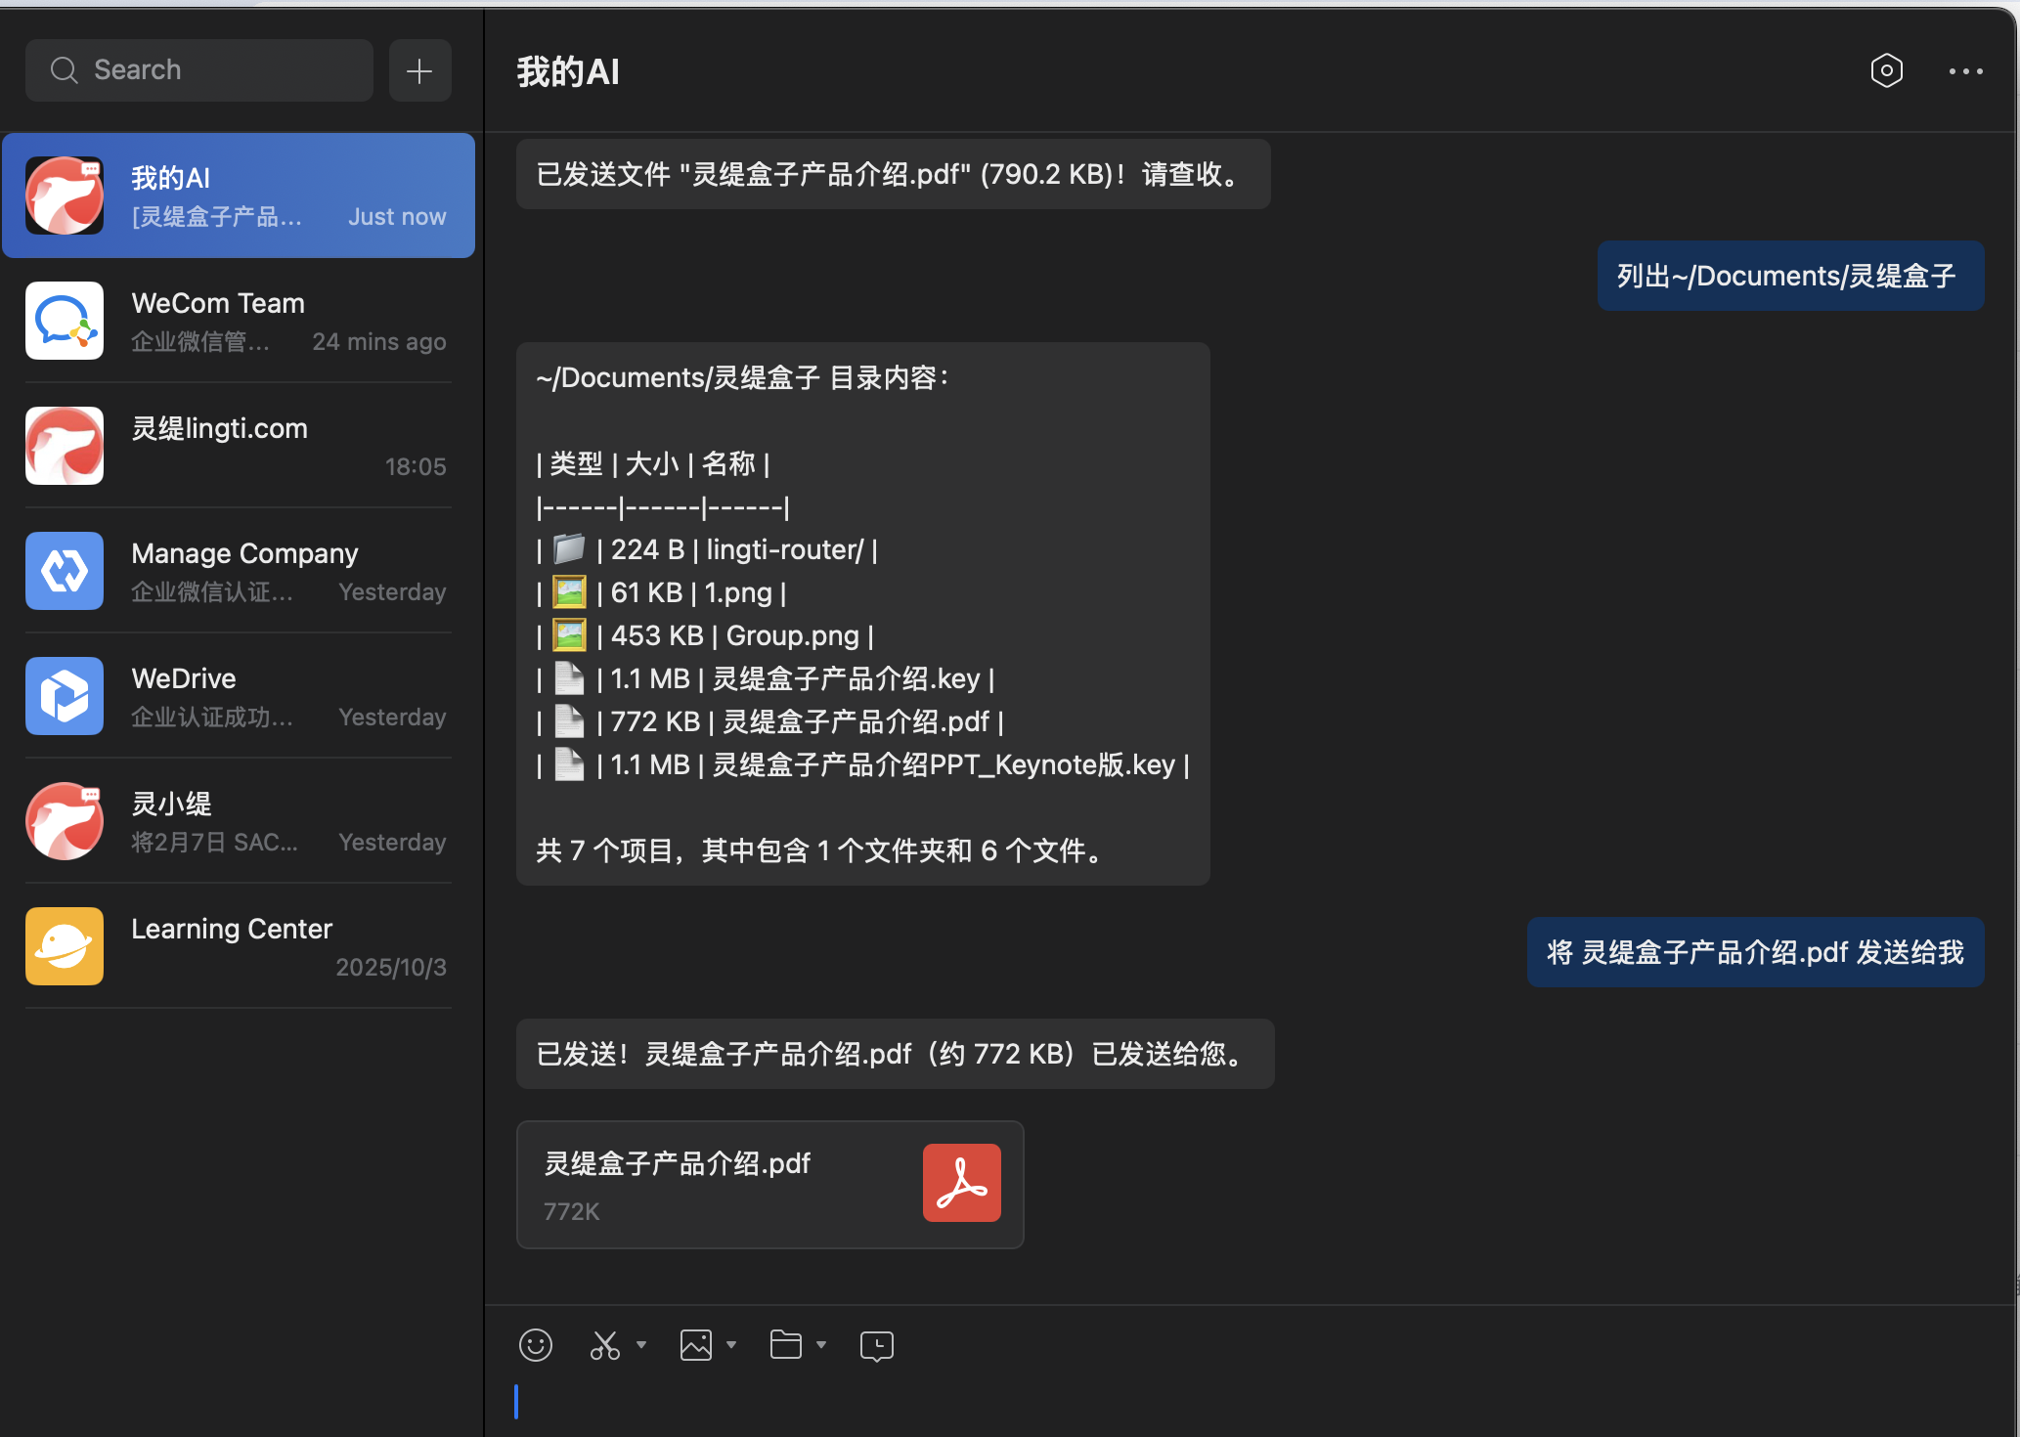This screenshot has height=1437, width=2020.
Task: Click the Search input field
Action: [x=198, y=69]
